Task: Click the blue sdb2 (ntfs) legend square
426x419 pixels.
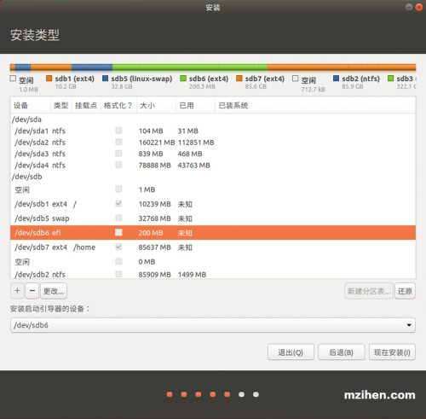Action: [336, 79]
